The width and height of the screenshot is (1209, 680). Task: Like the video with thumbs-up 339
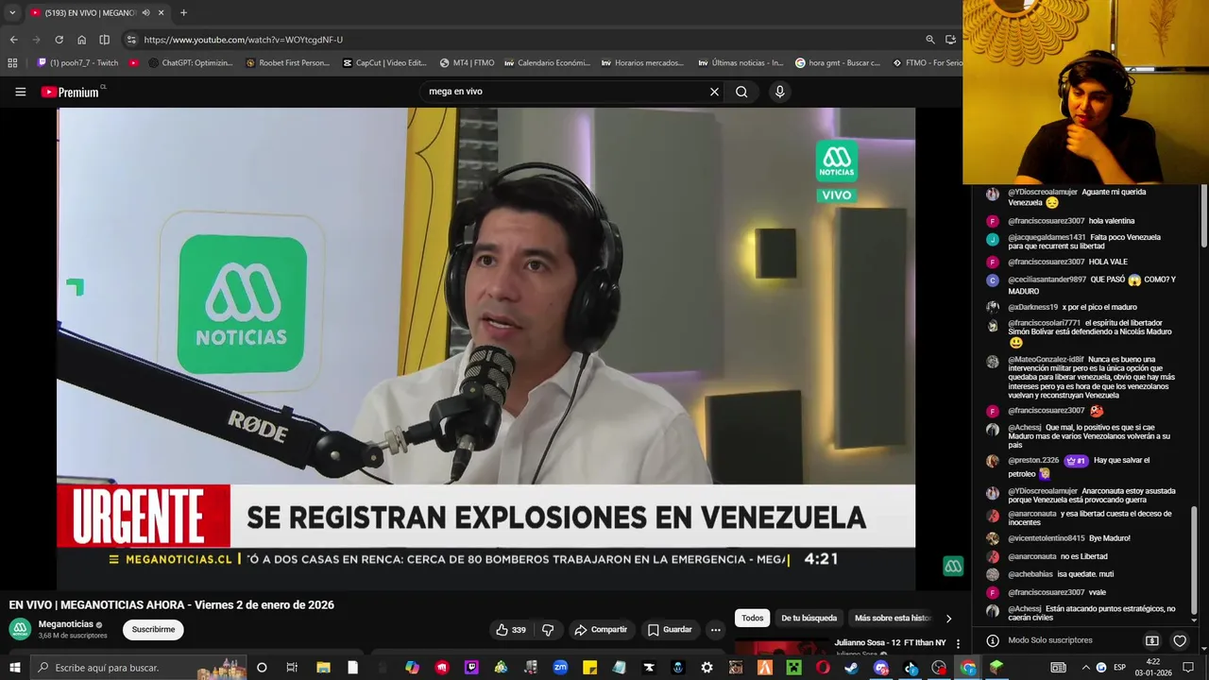pyautogui.click(x=511, y=630)
